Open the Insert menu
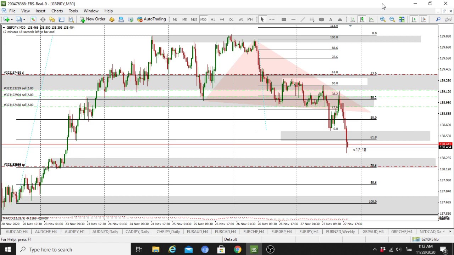The height and width of the screenshot is (255, 454). click(40, 11)
